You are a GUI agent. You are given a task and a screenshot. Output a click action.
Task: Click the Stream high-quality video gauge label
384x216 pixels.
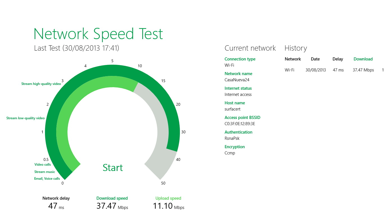point(41,84)
